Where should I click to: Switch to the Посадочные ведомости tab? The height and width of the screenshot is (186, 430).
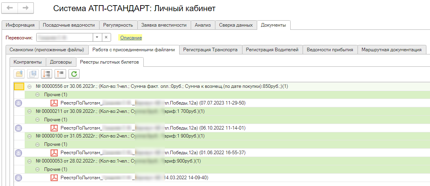[x=69, y=25]
